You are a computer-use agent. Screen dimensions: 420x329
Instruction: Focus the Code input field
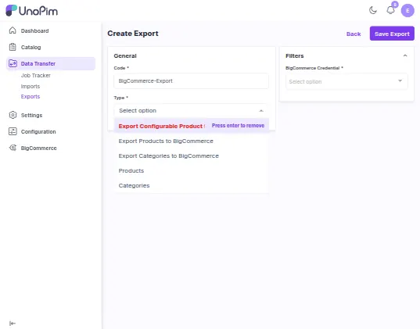[191, 80]
